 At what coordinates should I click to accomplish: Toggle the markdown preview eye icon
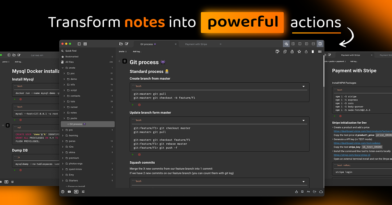pos(286,44)
